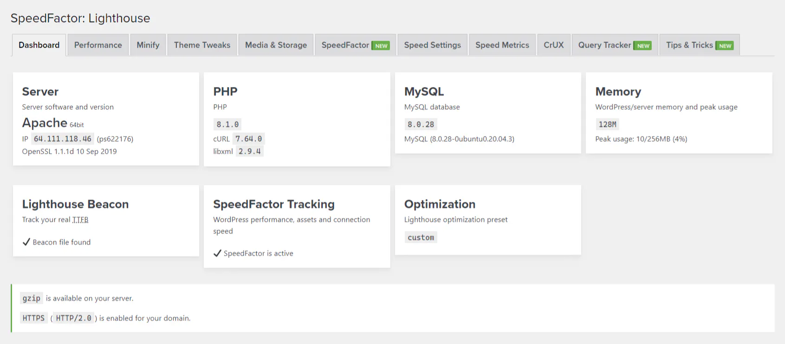Select server IP 64.111.118.46

(x=63, y=139)
